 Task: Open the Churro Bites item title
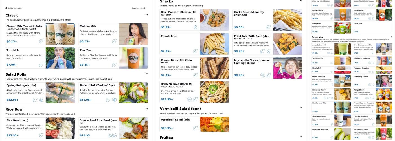point(176,61)
